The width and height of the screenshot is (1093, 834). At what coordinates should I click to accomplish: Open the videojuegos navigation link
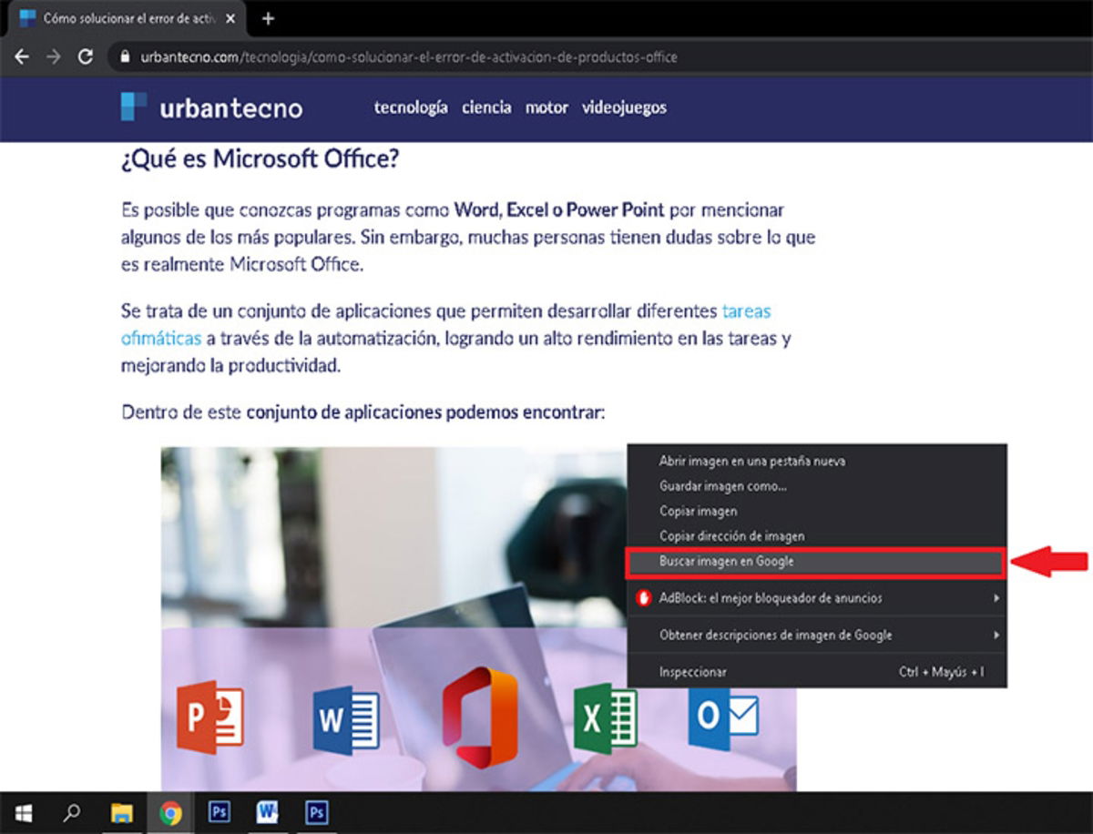click(624, 107)
